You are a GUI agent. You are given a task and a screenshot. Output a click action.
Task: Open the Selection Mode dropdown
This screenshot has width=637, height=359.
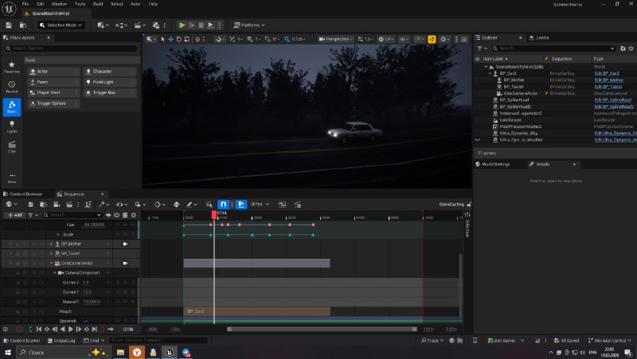pyautogui.click(x=61, y=25)
